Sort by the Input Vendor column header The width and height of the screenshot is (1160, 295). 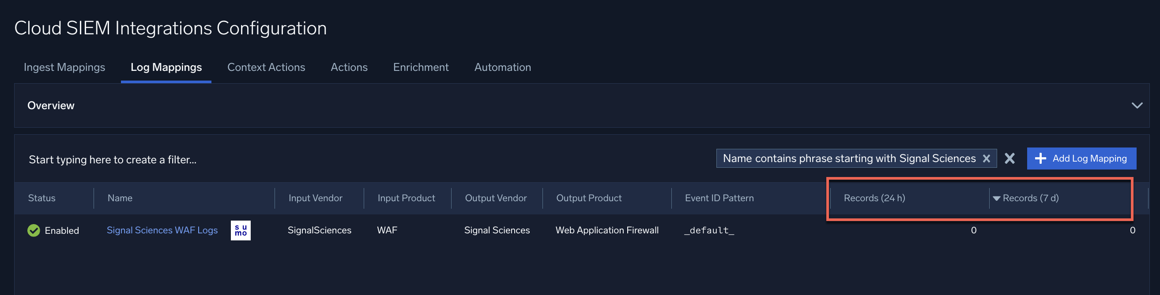(315, 198)
